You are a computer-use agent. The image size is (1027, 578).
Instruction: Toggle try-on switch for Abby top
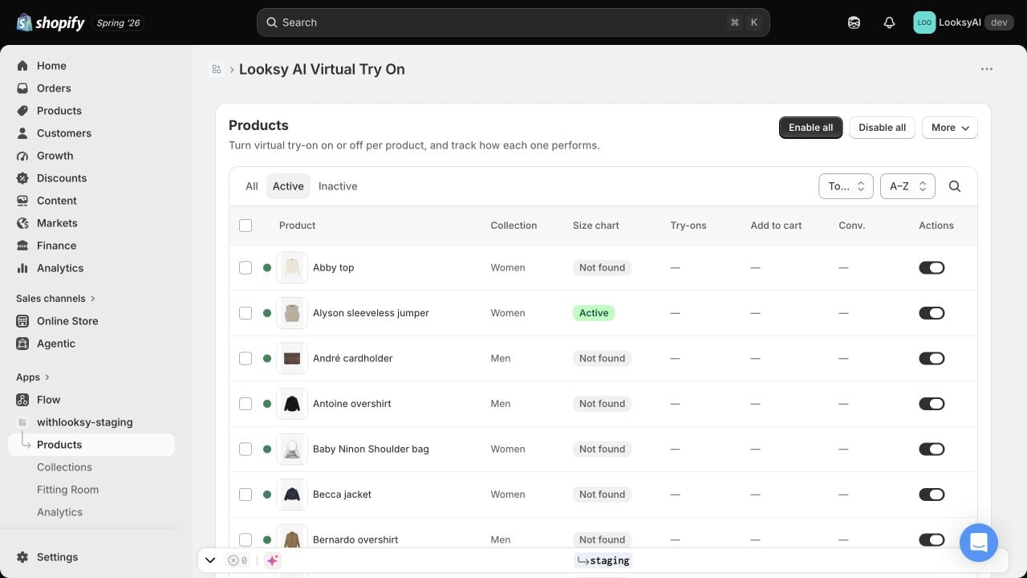pos(932,267)
